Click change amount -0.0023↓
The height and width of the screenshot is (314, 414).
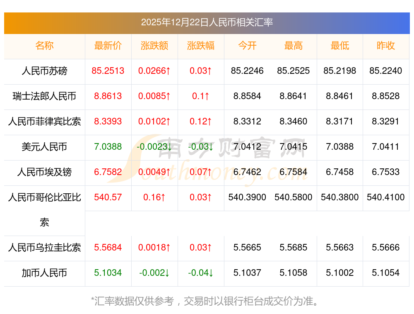pos(154,146)
